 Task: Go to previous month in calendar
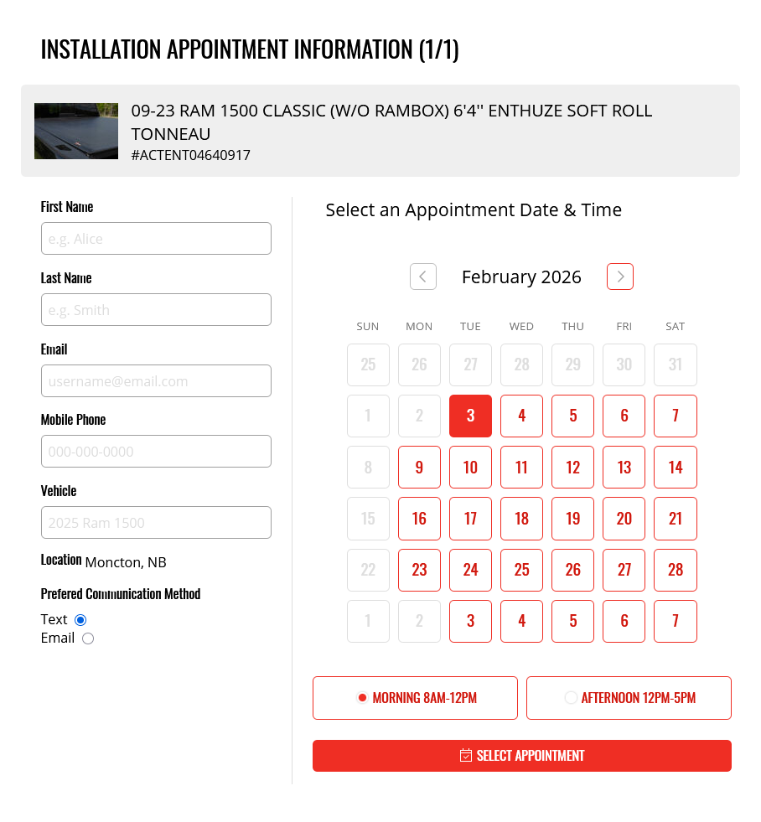tap(423, 277)
